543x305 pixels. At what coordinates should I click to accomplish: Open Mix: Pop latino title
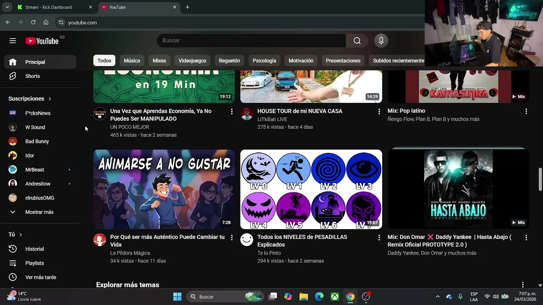click(x=406, y=111)
